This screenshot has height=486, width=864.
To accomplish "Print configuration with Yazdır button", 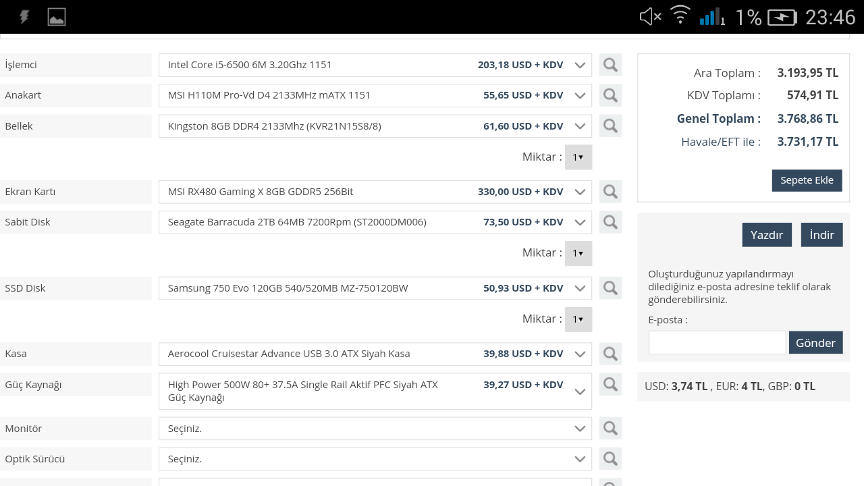I will (x=767, y=235).
